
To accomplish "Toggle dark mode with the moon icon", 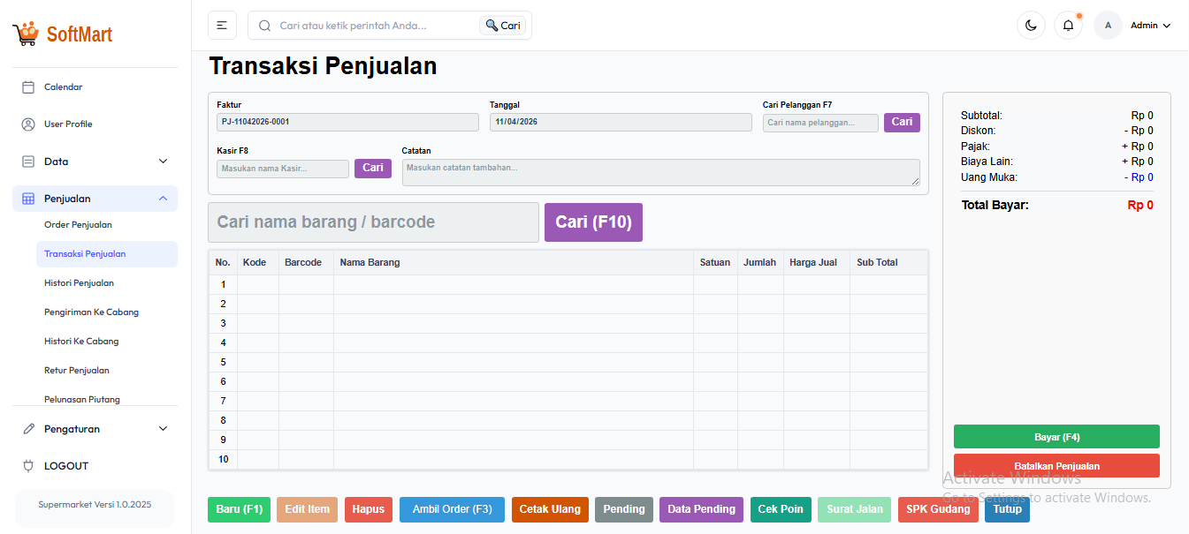I will tap(1031, 25).
